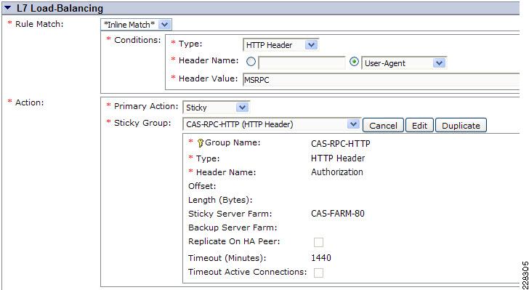Click the Duplicate button
Screen dimensions: 529x290
pyautogui.click(x=461, y=125)
